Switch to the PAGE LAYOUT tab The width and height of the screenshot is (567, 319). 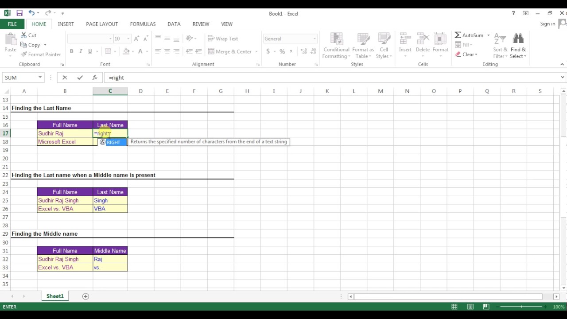(x=102, y=24)
